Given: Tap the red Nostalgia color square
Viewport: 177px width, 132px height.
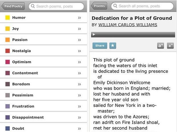Looking at the screenshot, I should (x=8, y=51).
